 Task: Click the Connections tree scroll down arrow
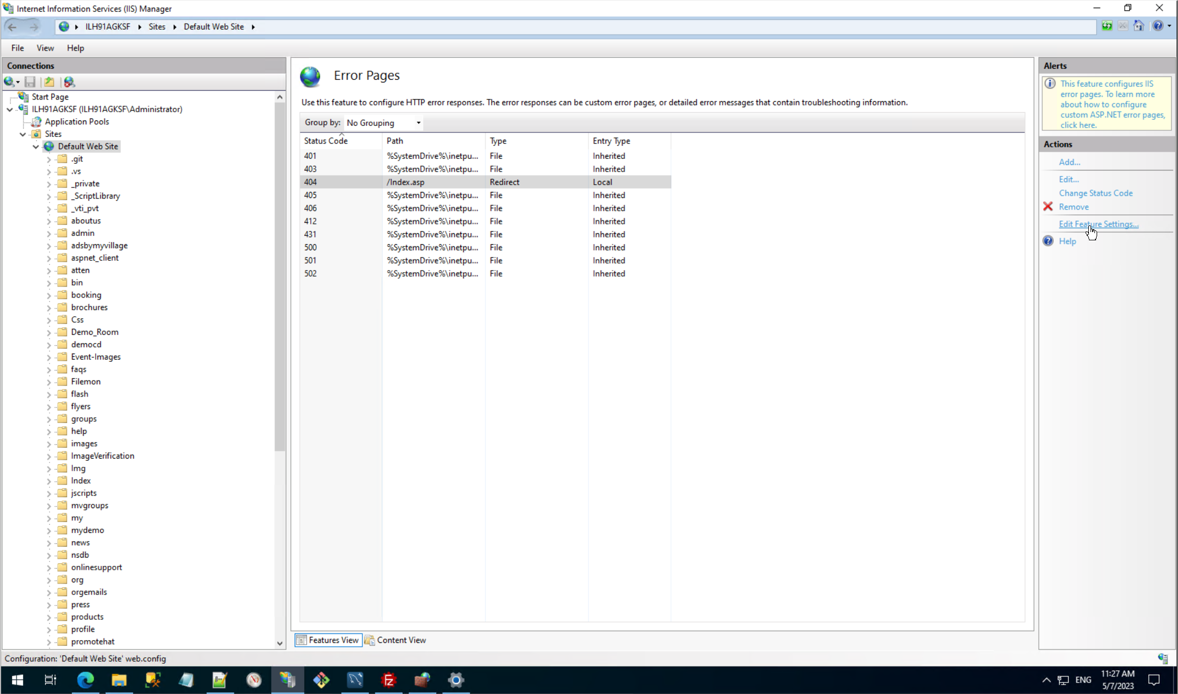pos(280,643)
